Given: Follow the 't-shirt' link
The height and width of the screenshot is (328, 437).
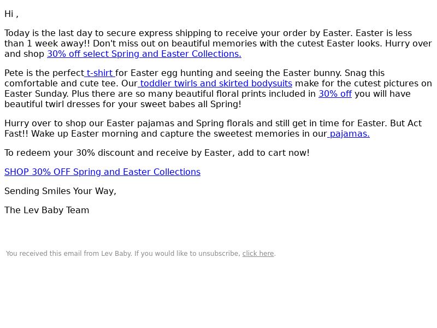Looking at the screenshot, I should point(100,73).
